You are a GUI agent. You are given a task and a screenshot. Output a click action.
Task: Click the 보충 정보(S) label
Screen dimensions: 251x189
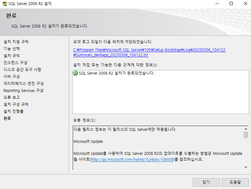point(85,120)
